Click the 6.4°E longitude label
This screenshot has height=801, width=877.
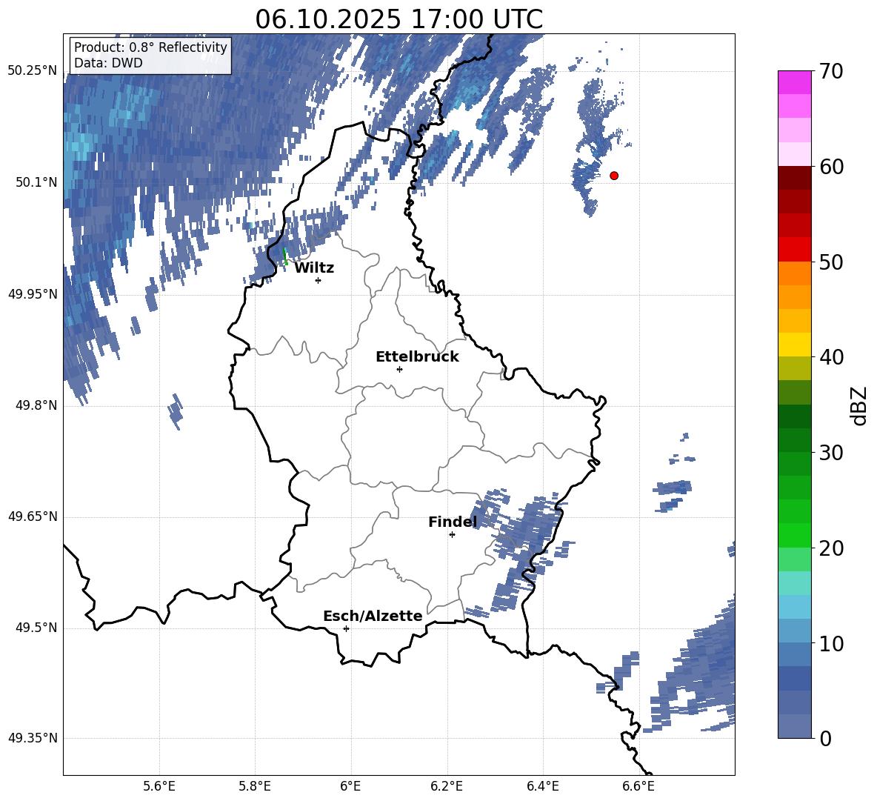point(542,786)
